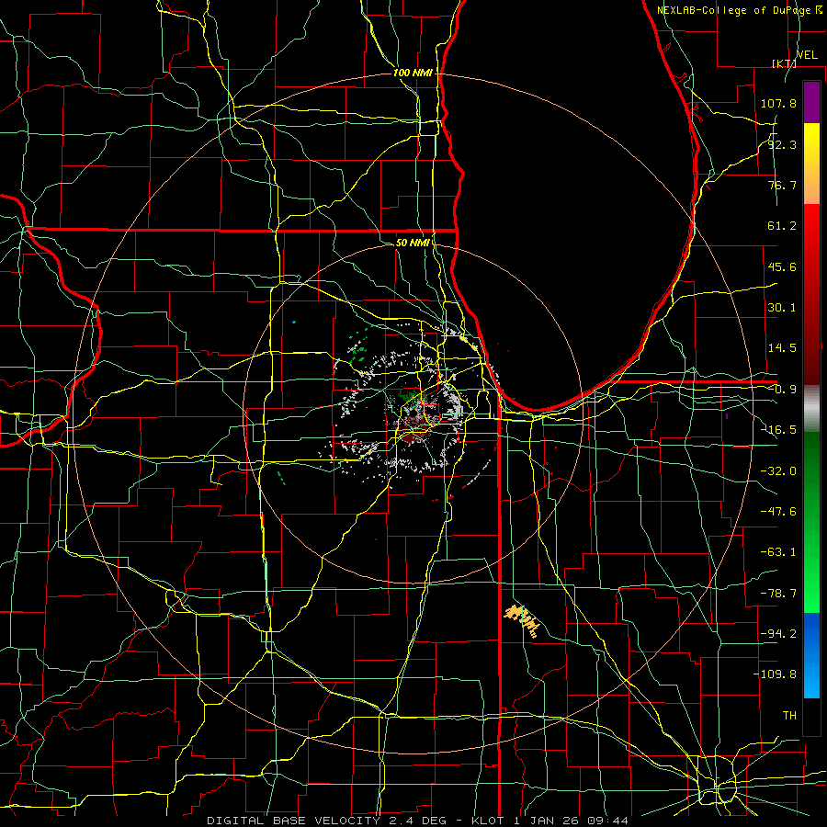This screenshot has height=827, width=827.
Task: Click the "100 NMI" range ring label
Action: pos(413,73)
